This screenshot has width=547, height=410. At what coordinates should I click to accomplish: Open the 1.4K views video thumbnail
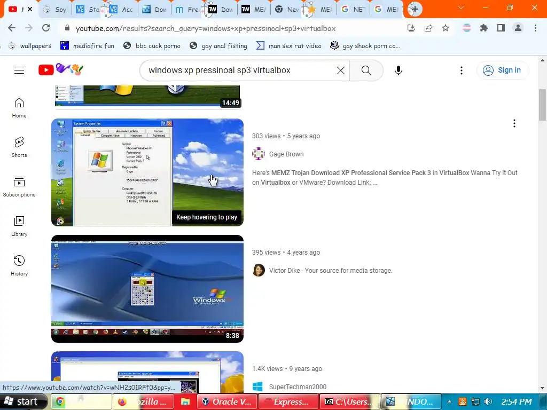[x=147, y=372]
